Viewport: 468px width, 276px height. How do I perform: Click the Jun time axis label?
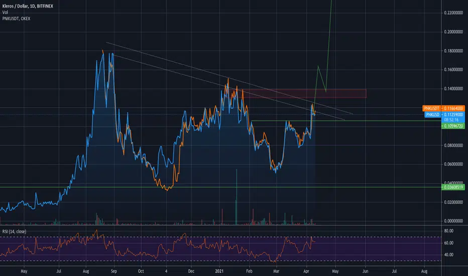click(x=366, y=271)
